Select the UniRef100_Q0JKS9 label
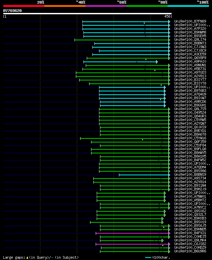 click(190, 127)
